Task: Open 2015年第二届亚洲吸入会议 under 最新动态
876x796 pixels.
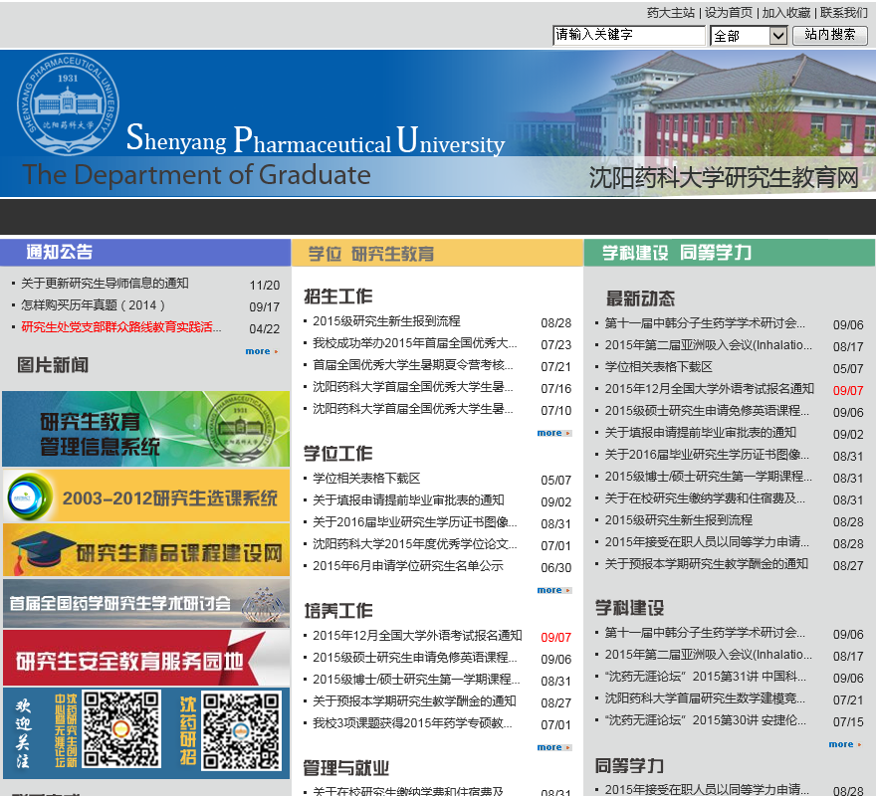Action: [708, 344]
